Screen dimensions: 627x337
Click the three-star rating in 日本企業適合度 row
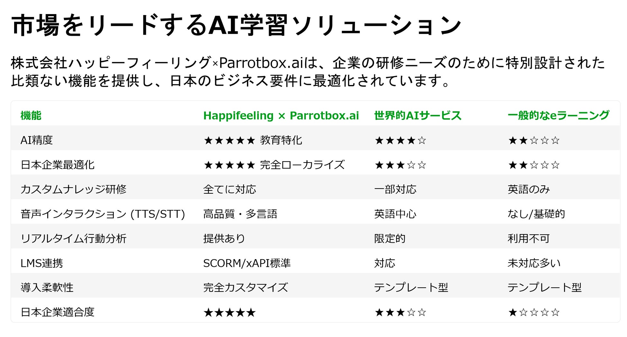[400, 312]
